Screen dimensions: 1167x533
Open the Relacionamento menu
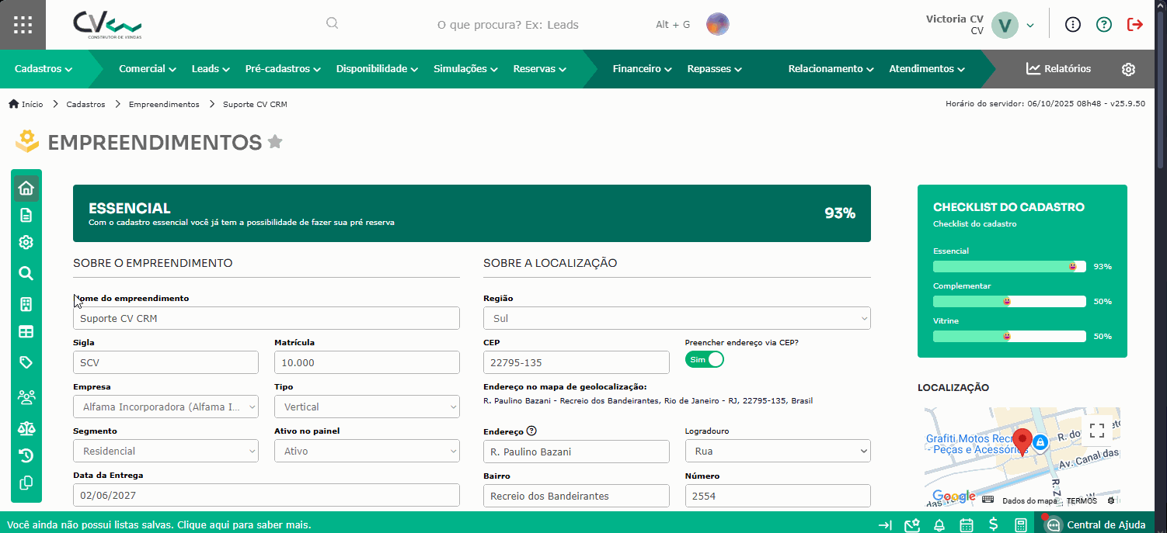[831, 69]
